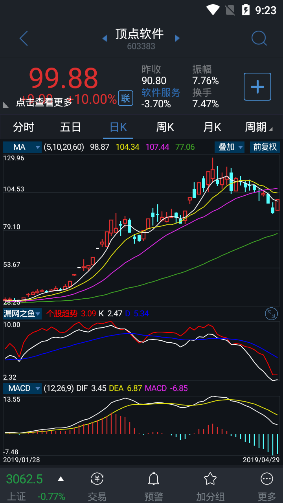
Task: Tap the 99.88 current price
Action: point(63,78)
